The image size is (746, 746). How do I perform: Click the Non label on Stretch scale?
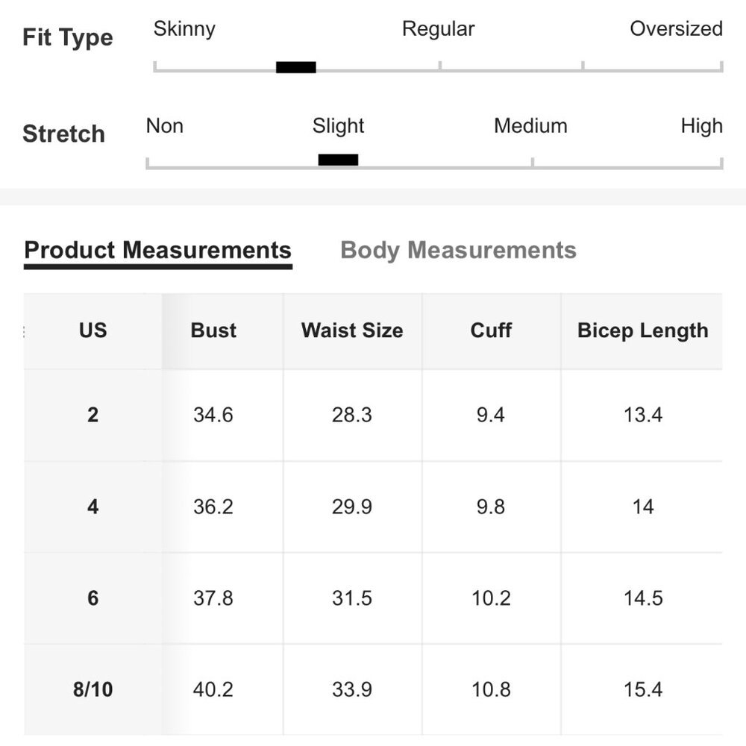(x=165, y=125)
